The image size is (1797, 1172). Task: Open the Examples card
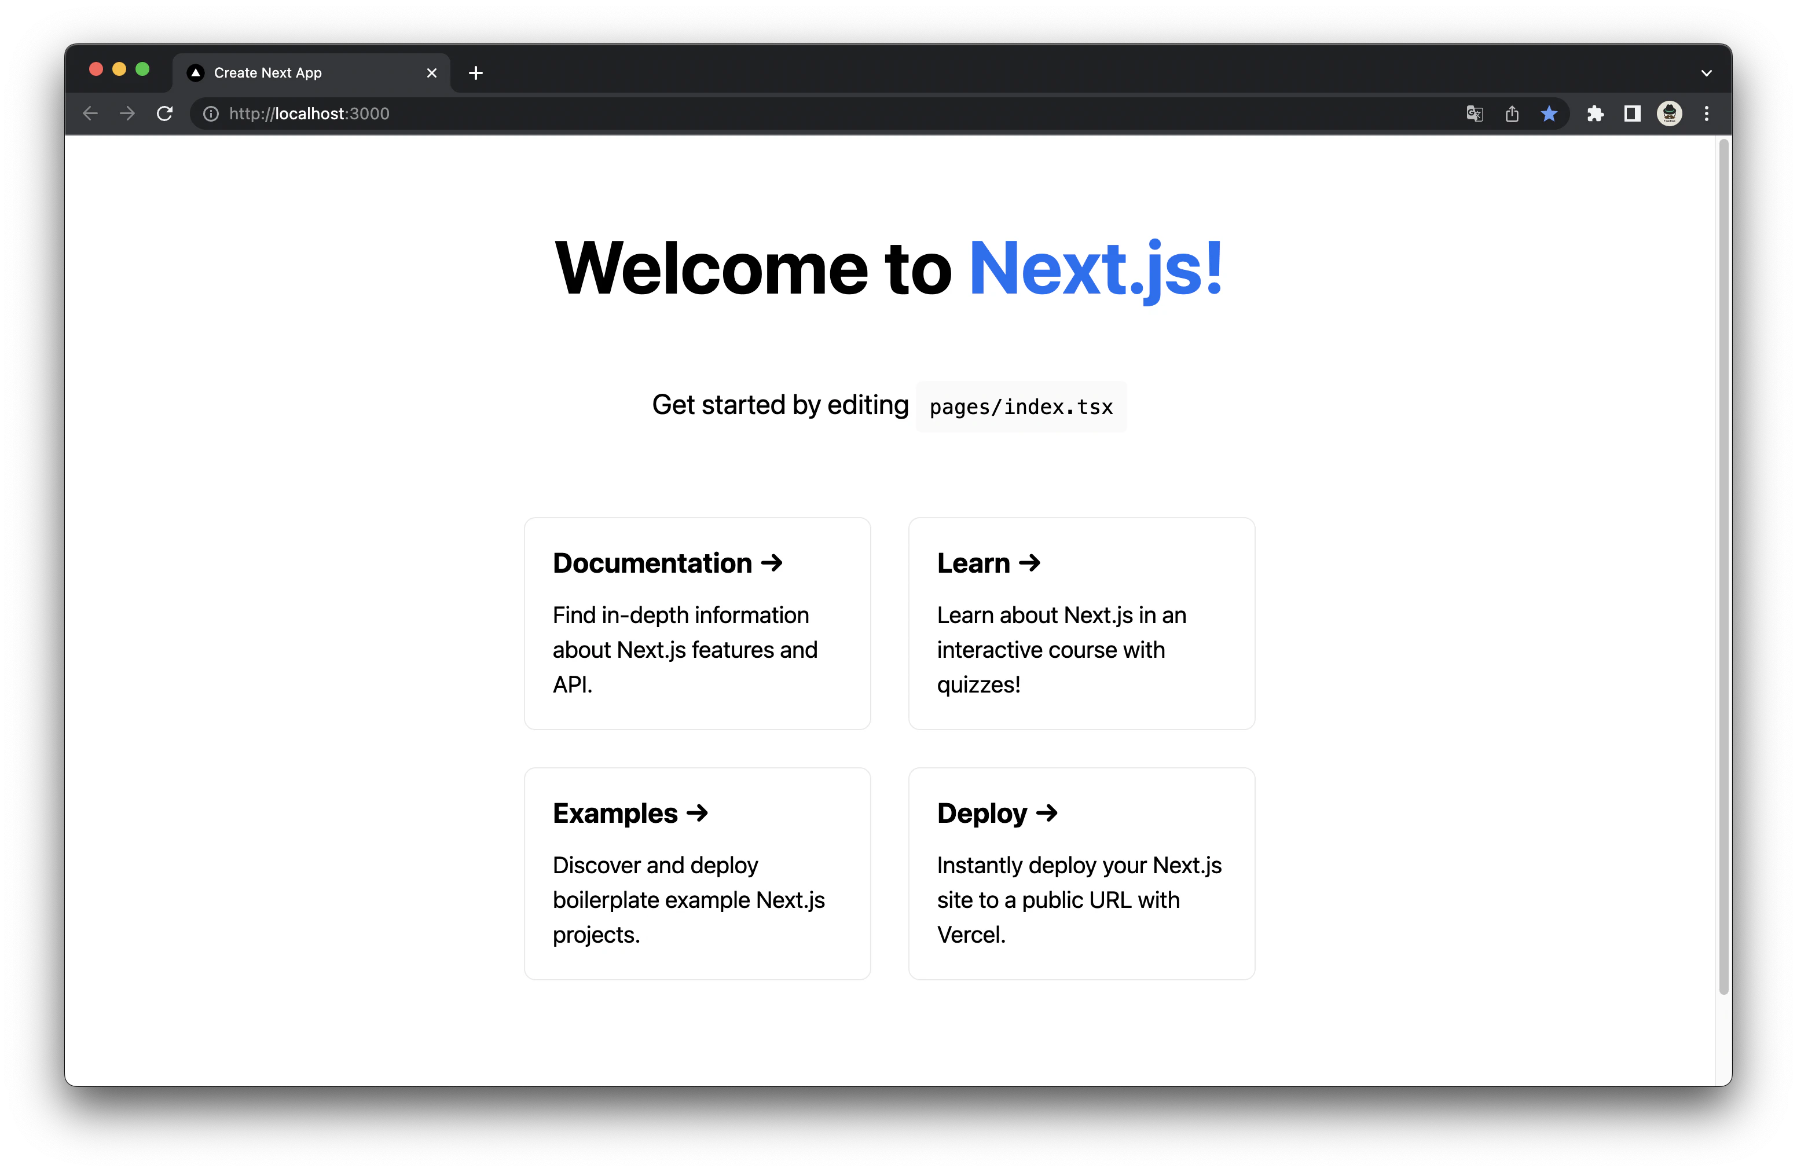(x=698, y=874)
